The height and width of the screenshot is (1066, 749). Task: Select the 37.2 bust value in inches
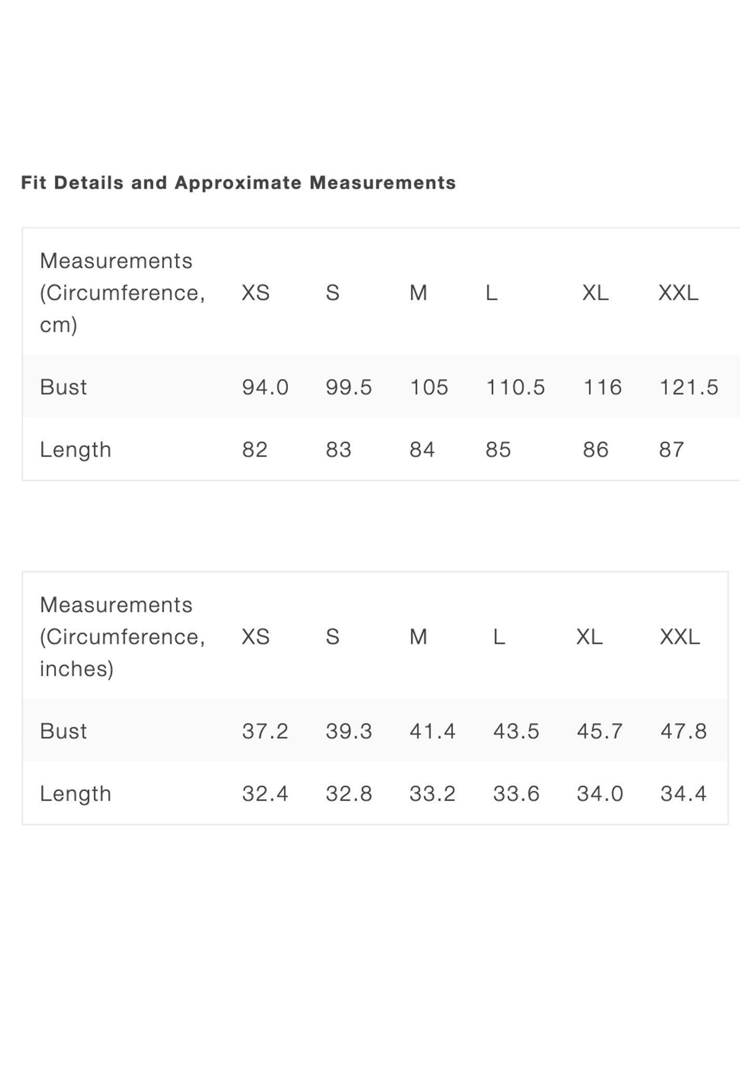(265, 731)
